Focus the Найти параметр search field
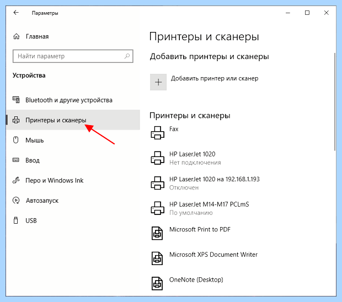The image size is (342, 302). 73,56
